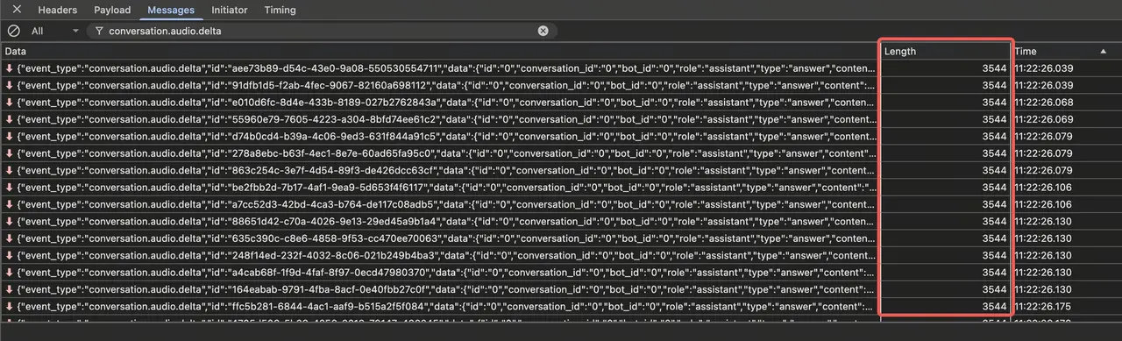
Task: View the Timing tab
Action: coord(280,11)
